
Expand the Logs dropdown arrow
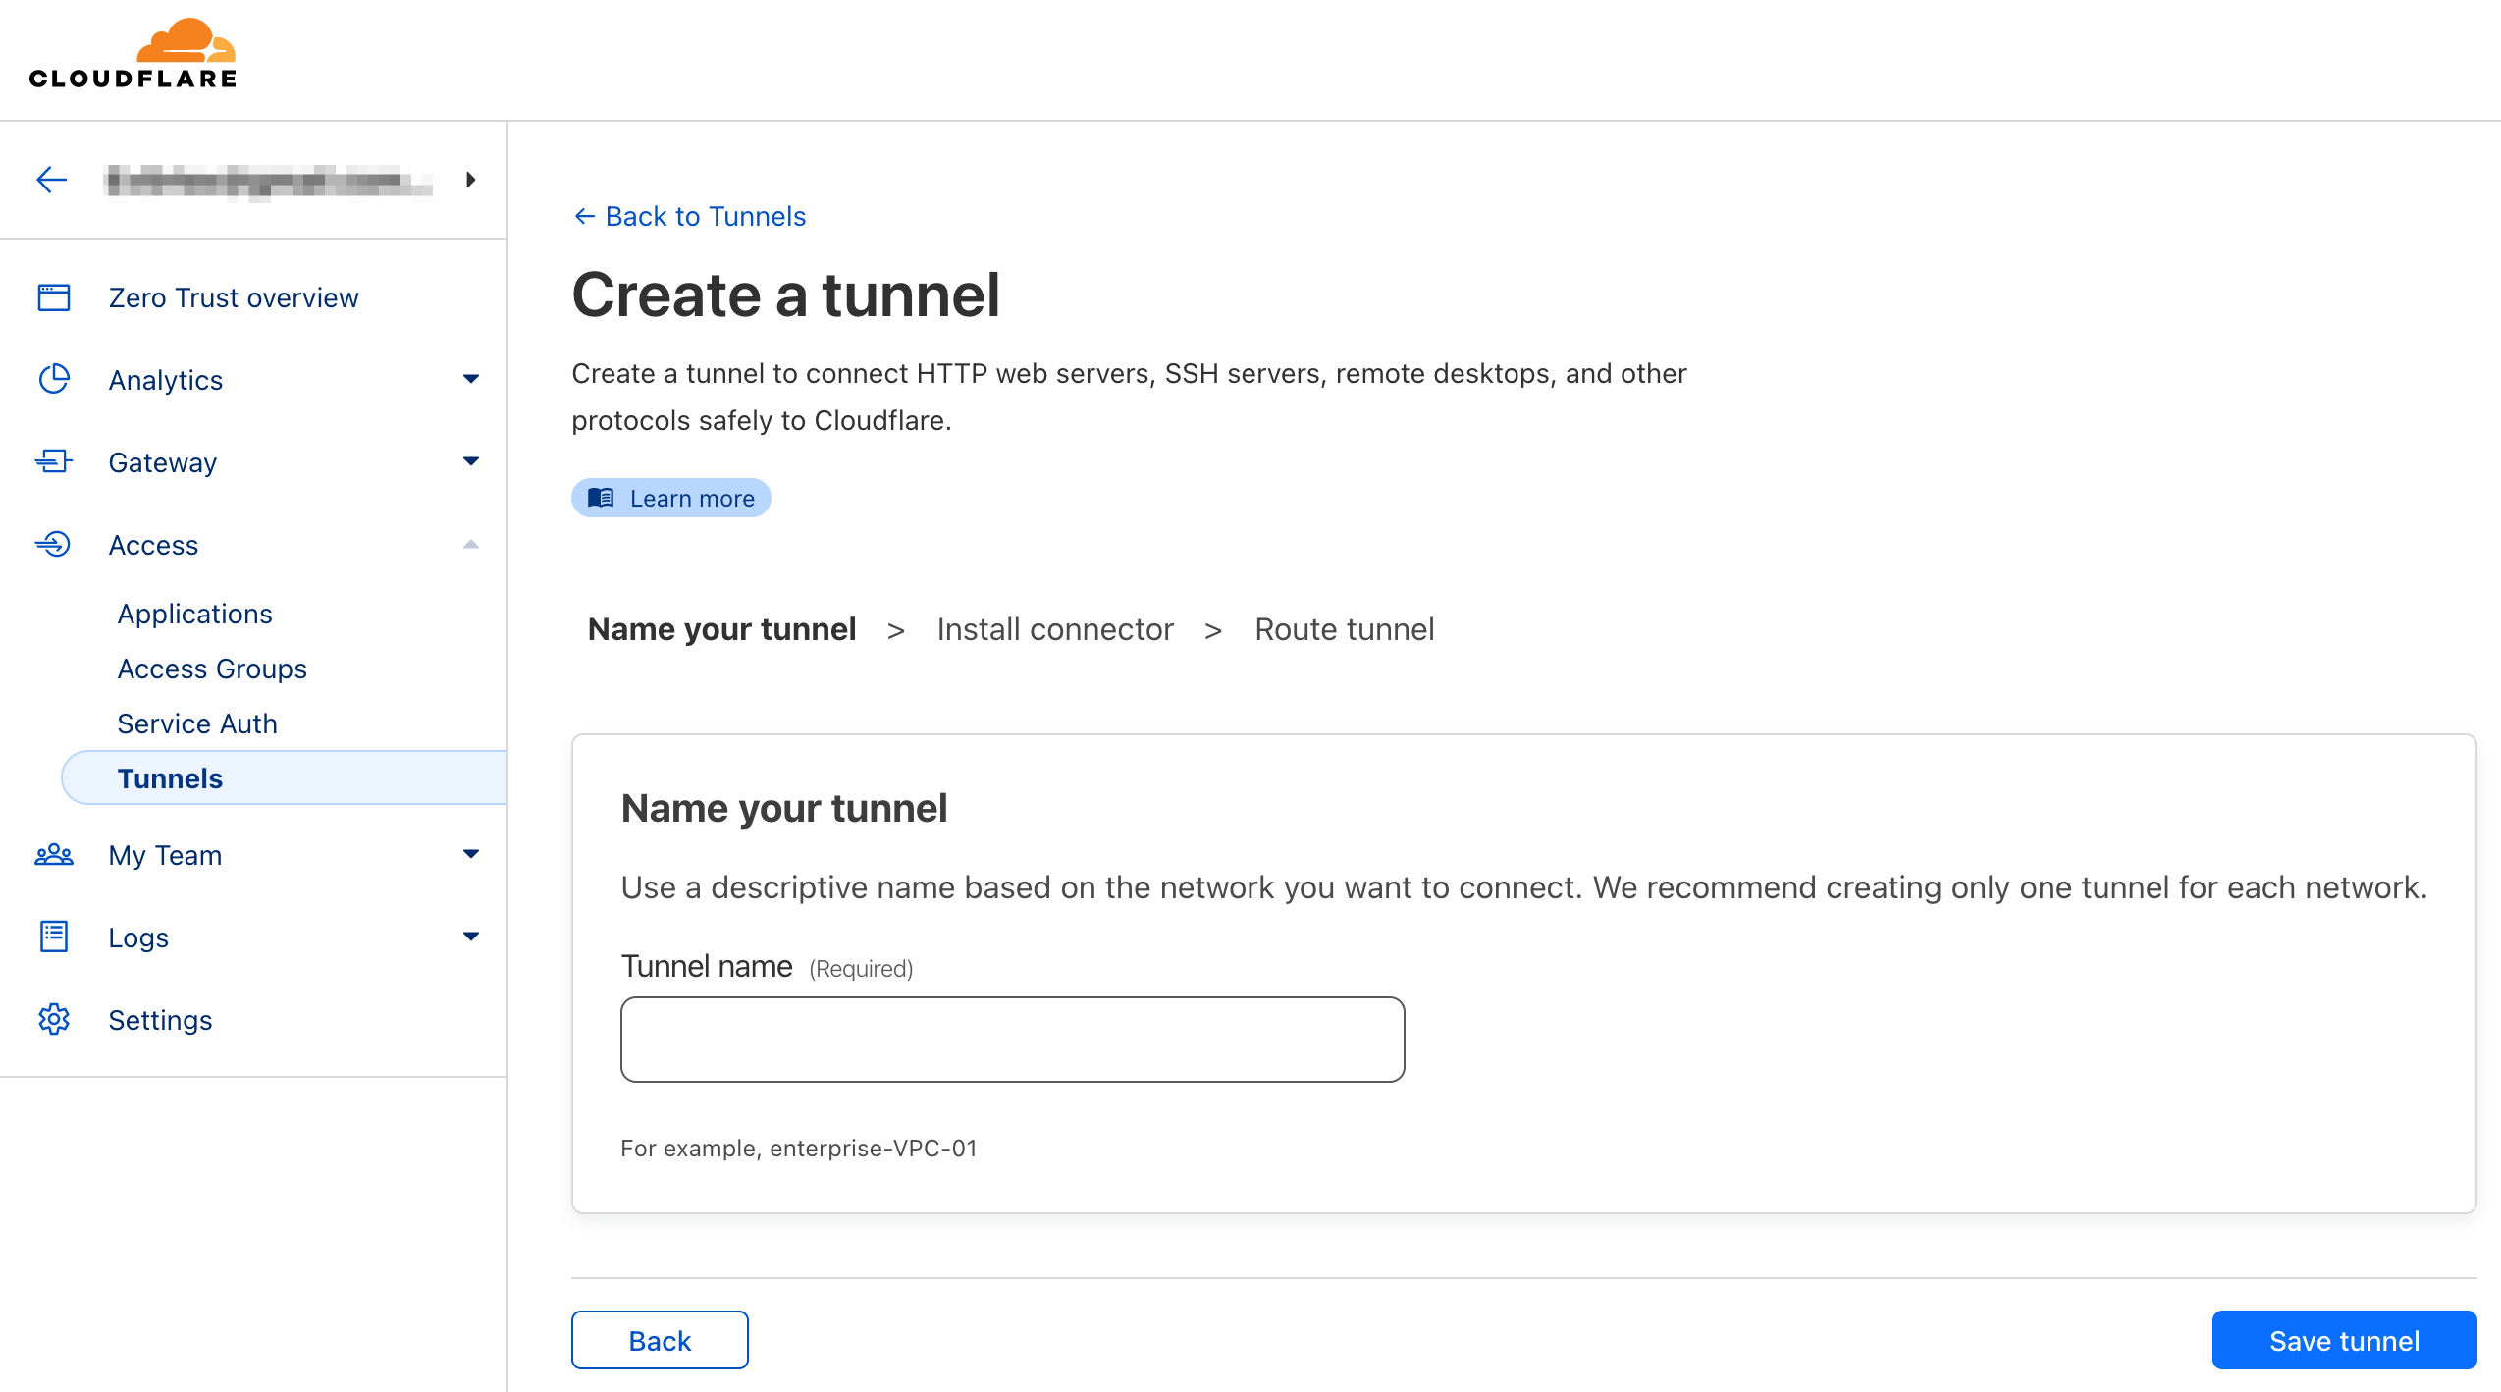click(471, 937)
